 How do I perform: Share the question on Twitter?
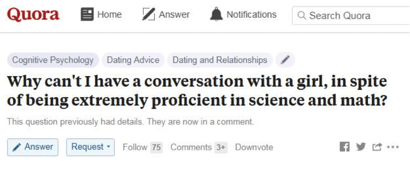coord(361,147)
